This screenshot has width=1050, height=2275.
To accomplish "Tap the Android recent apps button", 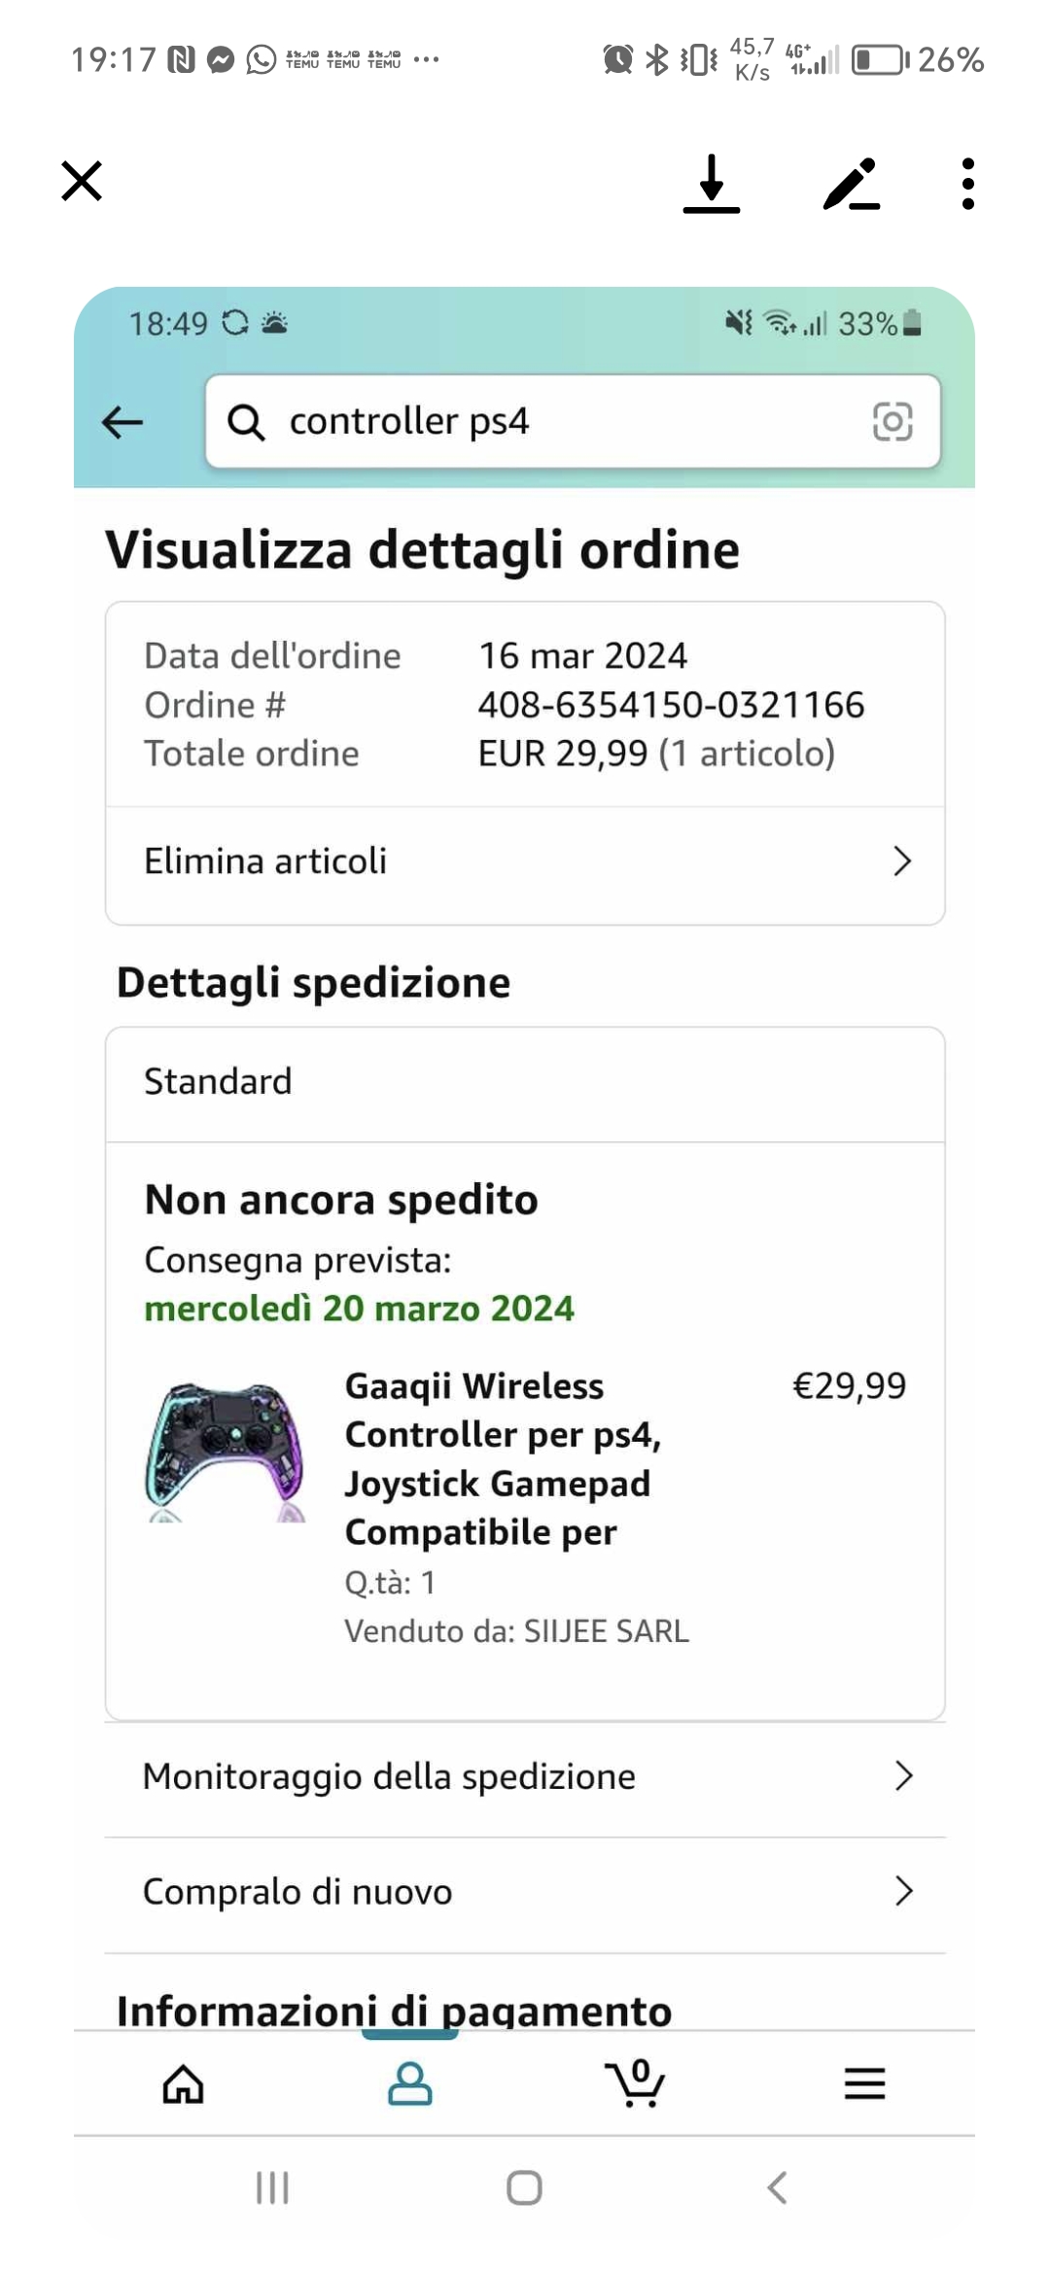I will 272,2188.
